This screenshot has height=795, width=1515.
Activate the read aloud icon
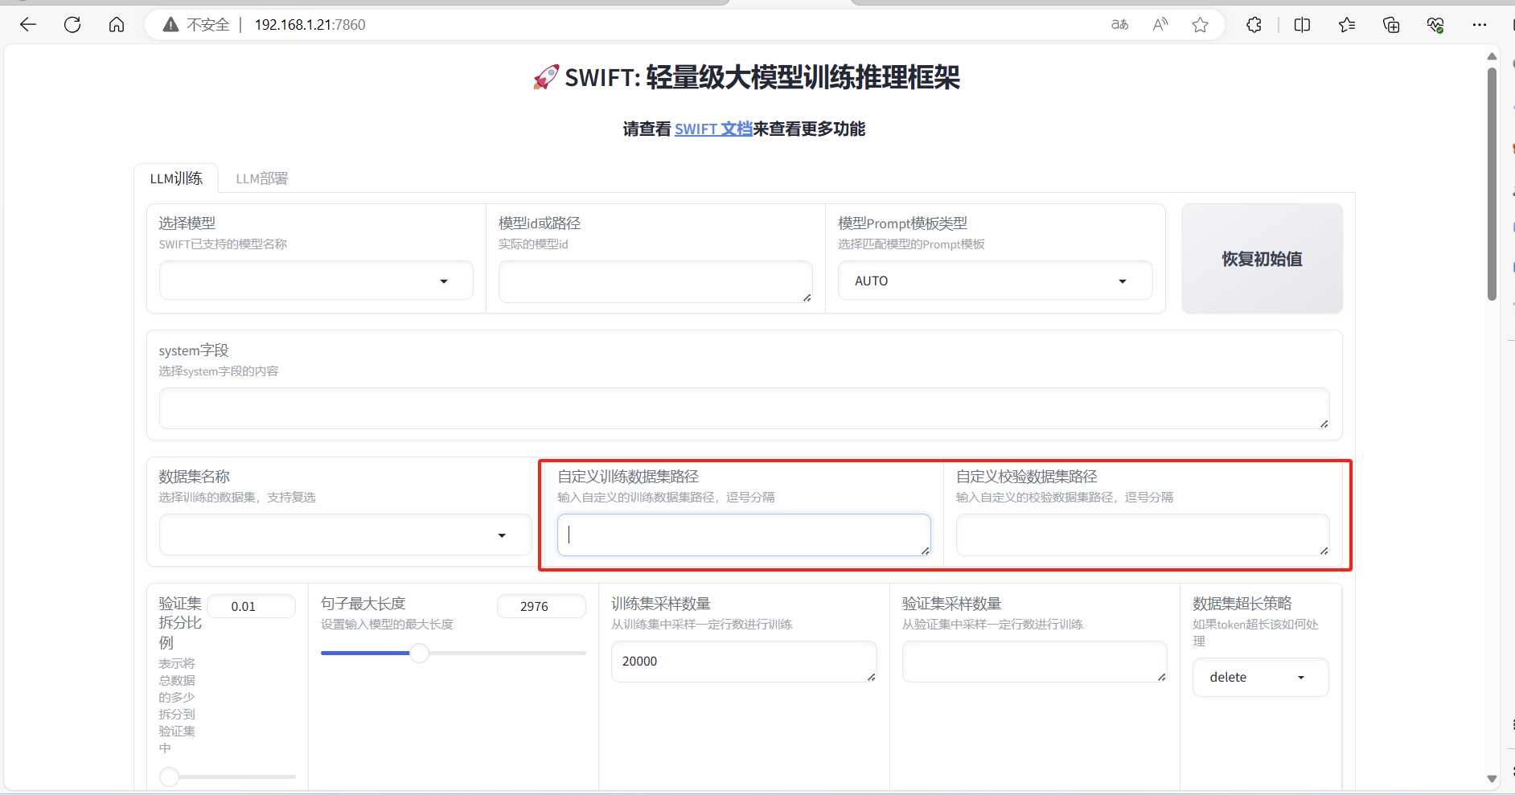(x=1160, y=25)
